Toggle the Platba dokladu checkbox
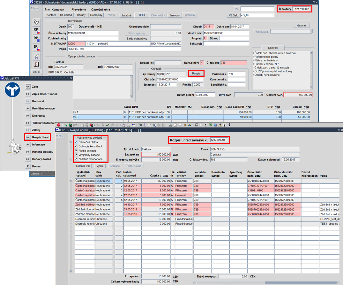The height and width of the screenshot is (285, 343). click(76, 150)
